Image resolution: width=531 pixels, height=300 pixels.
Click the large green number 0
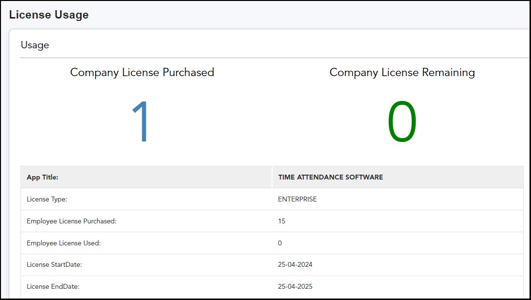(x=402, y=122)
